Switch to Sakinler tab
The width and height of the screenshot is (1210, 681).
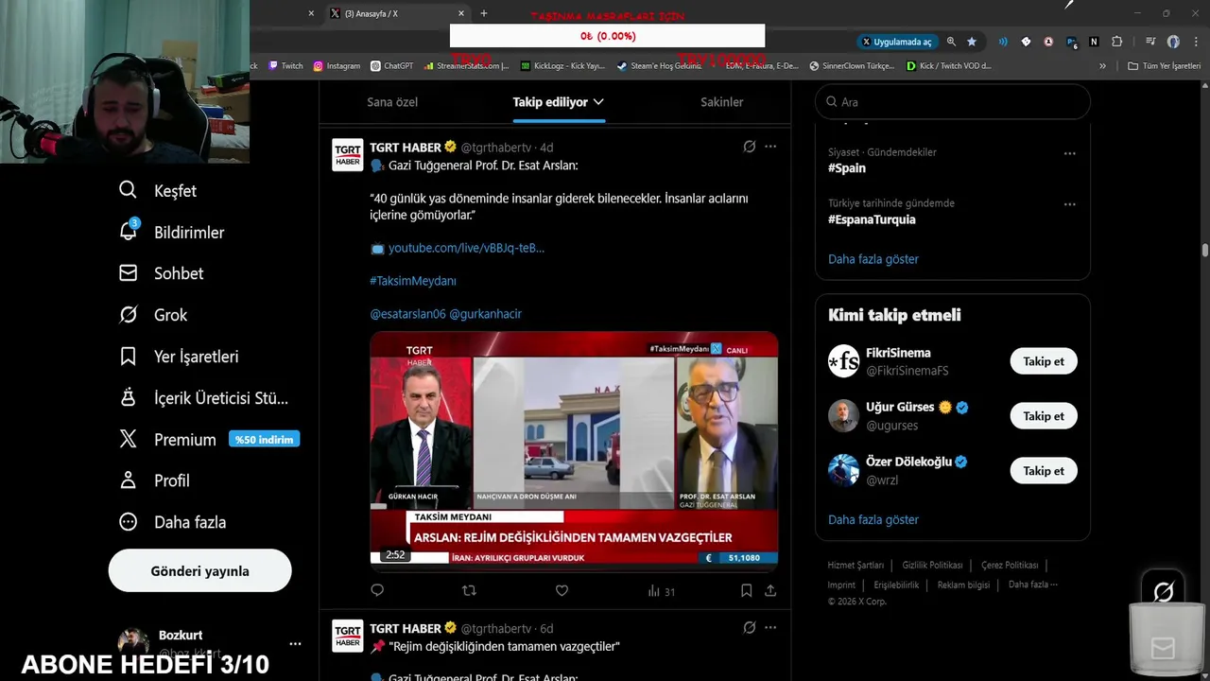(x=721, y=102)
